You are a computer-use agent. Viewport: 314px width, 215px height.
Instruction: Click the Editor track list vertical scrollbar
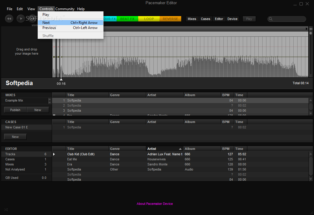[x=311, y=166]
